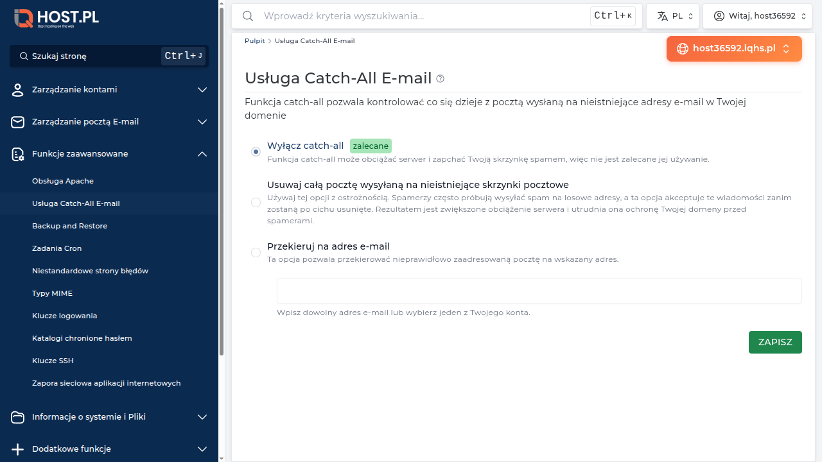The height and width of the screenshot is (462, 822).
Task: Open Backup and Restore page
Action: coord(69,226)
